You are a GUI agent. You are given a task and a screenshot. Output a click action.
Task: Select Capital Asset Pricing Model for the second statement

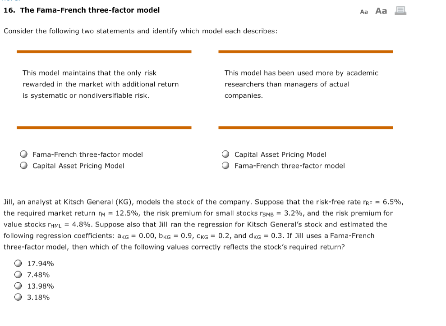pyautogui.click(x=225, y=154)
